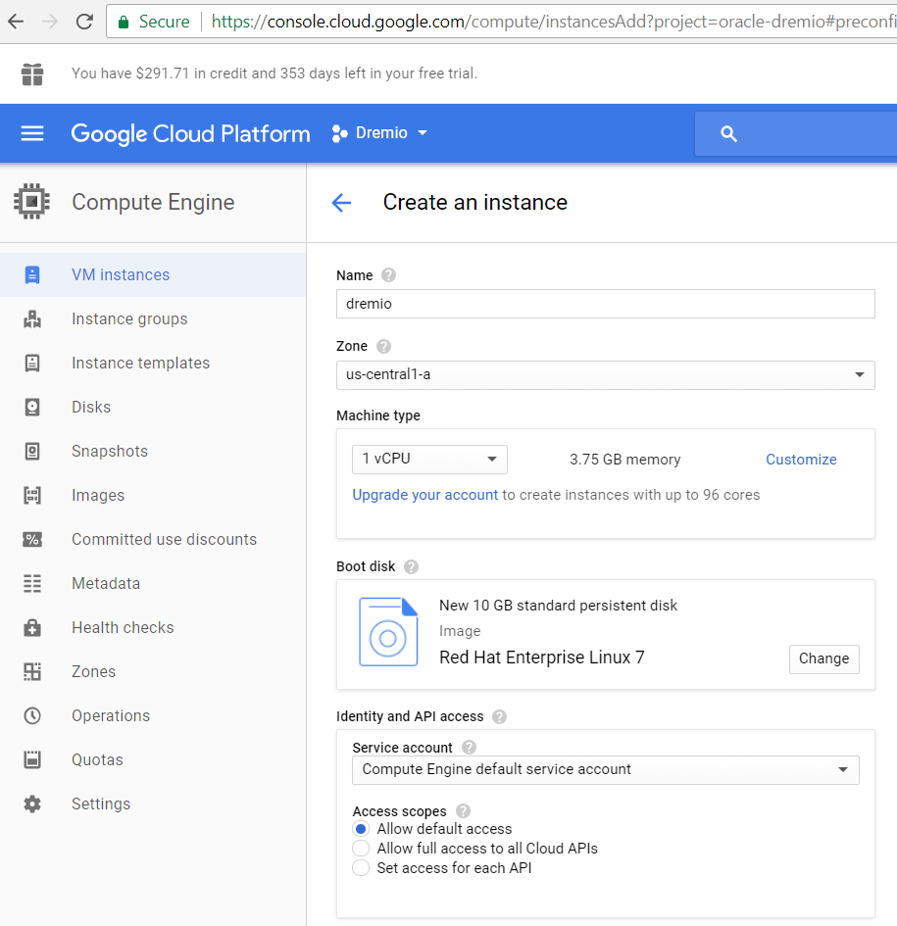Click the browser URL address bar
The width and height of the screenshot is (897, 926).
tap(501, 22)
